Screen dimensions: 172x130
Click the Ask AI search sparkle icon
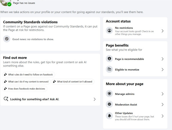click(6, 99)
